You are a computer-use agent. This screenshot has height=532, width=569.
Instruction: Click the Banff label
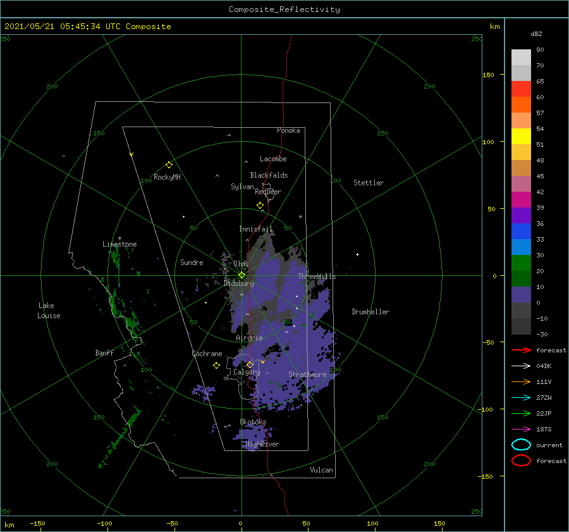[x=104, y=352]
